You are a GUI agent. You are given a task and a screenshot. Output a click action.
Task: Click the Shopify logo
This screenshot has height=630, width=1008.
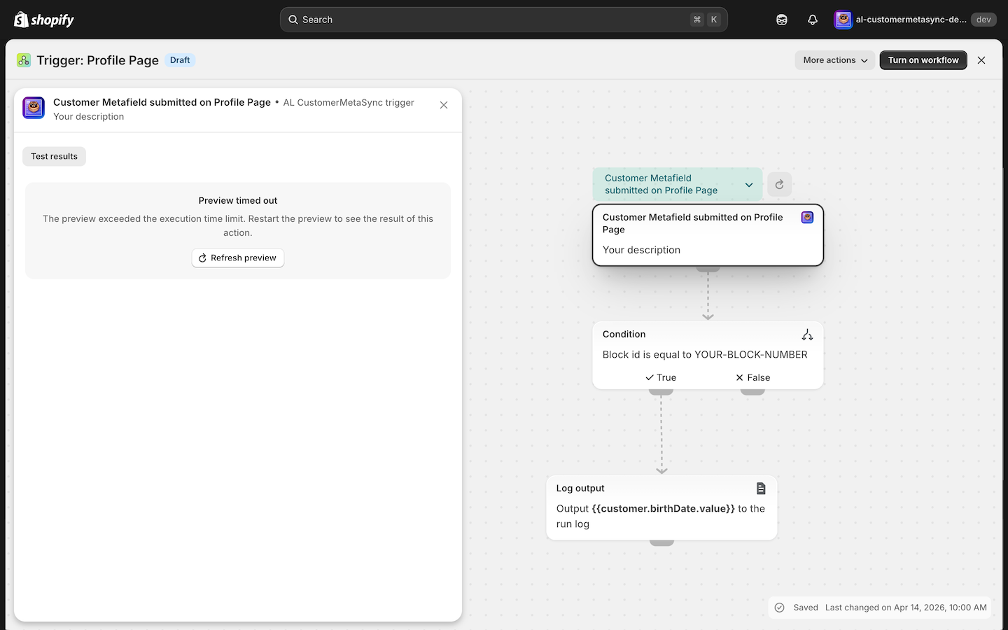point(44,20)
